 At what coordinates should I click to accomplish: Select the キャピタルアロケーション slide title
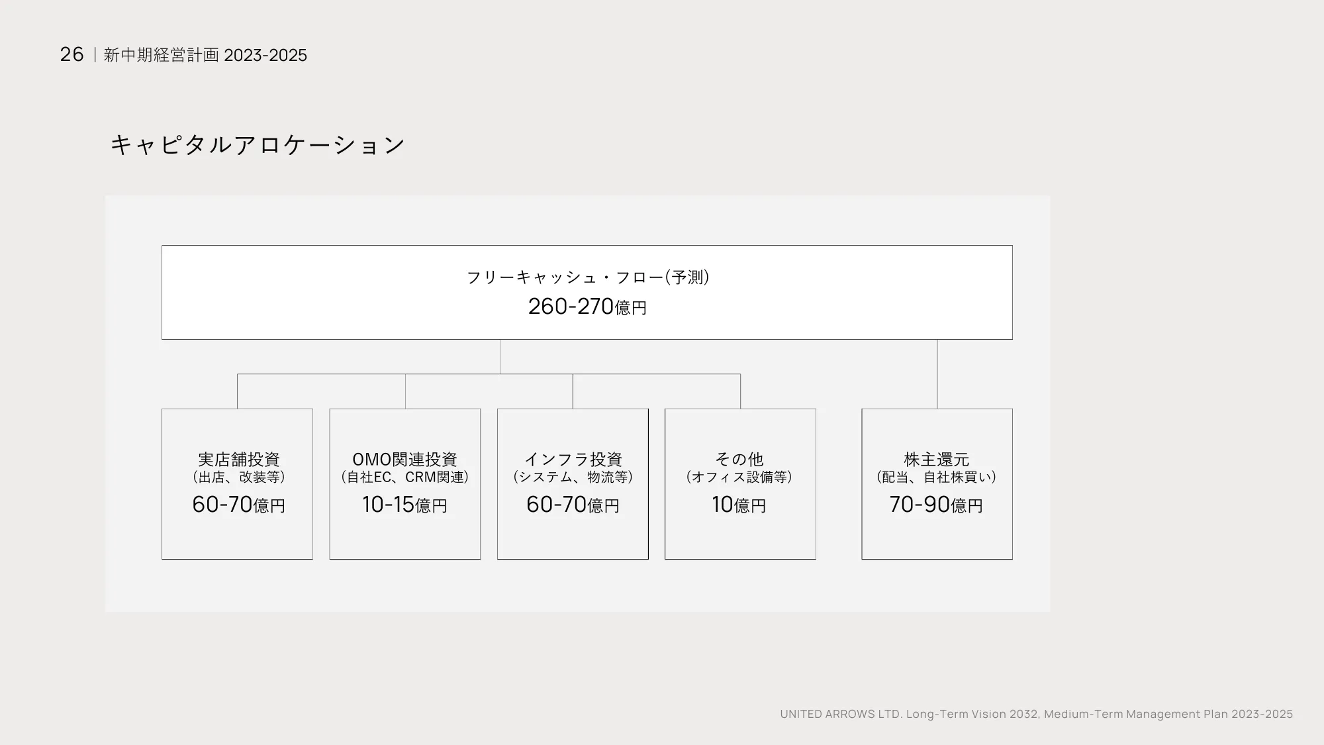click(258, 143)
